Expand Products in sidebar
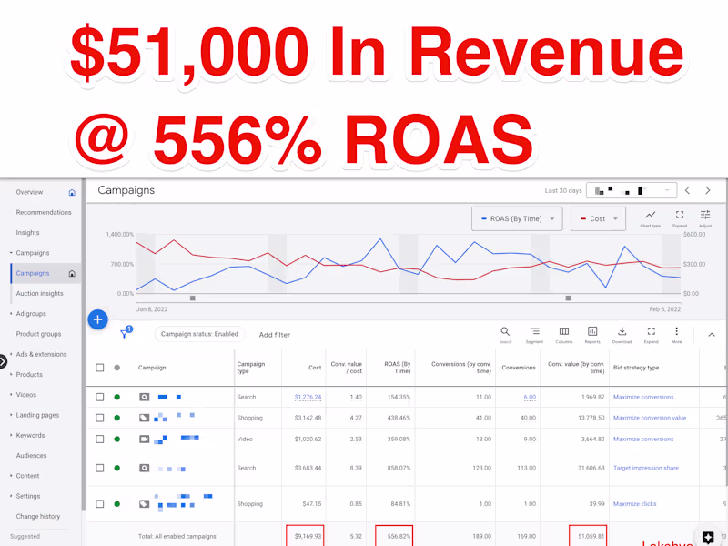Screen dimensions: 728x546 11,375
